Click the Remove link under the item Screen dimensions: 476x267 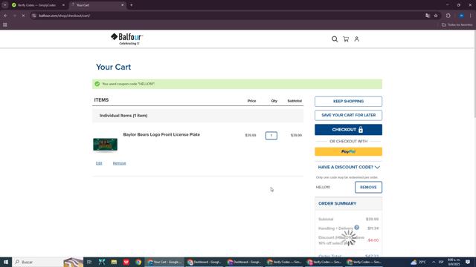click(x=119, y=163)
